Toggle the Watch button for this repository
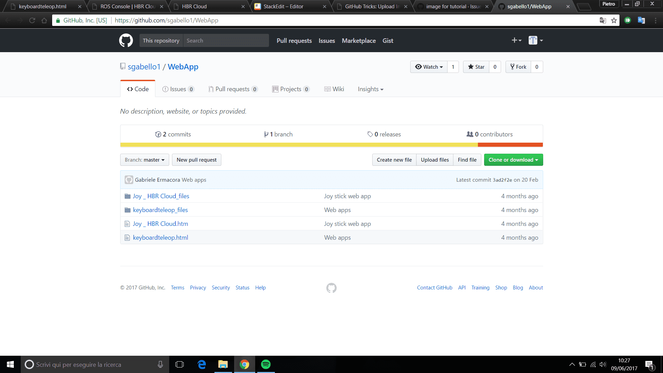663x373 pixels. click(x=429, y=67)
